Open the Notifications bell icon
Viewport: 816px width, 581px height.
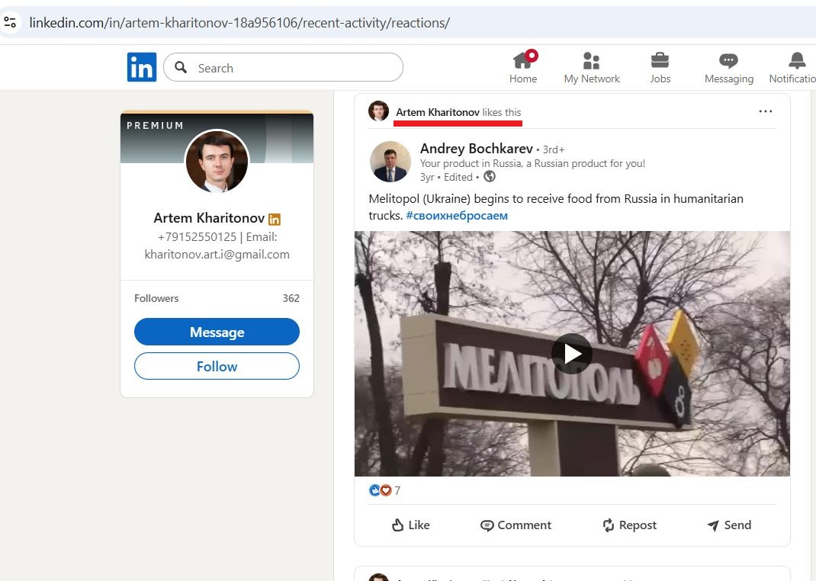(797, 61)
